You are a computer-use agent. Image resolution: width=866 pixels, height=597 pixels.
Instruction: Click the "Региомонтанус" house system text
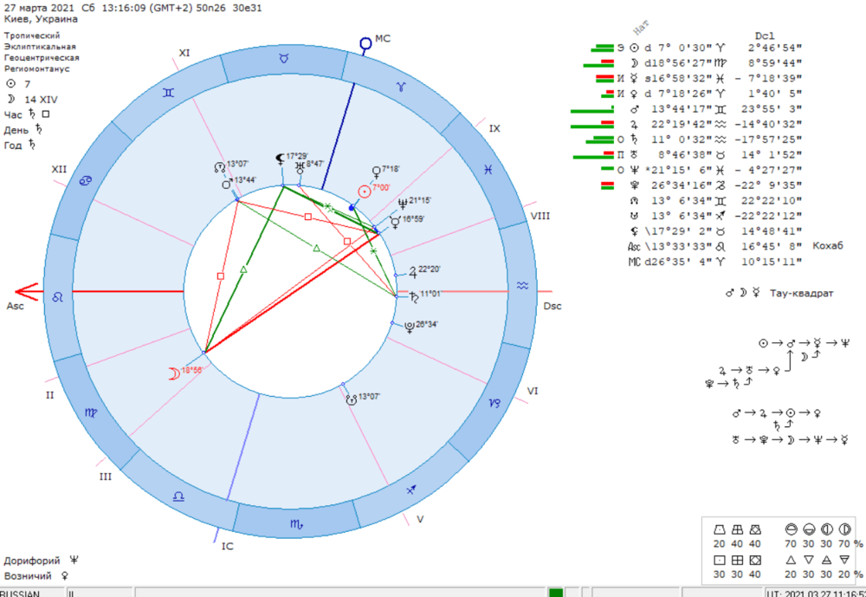(37, 69)
